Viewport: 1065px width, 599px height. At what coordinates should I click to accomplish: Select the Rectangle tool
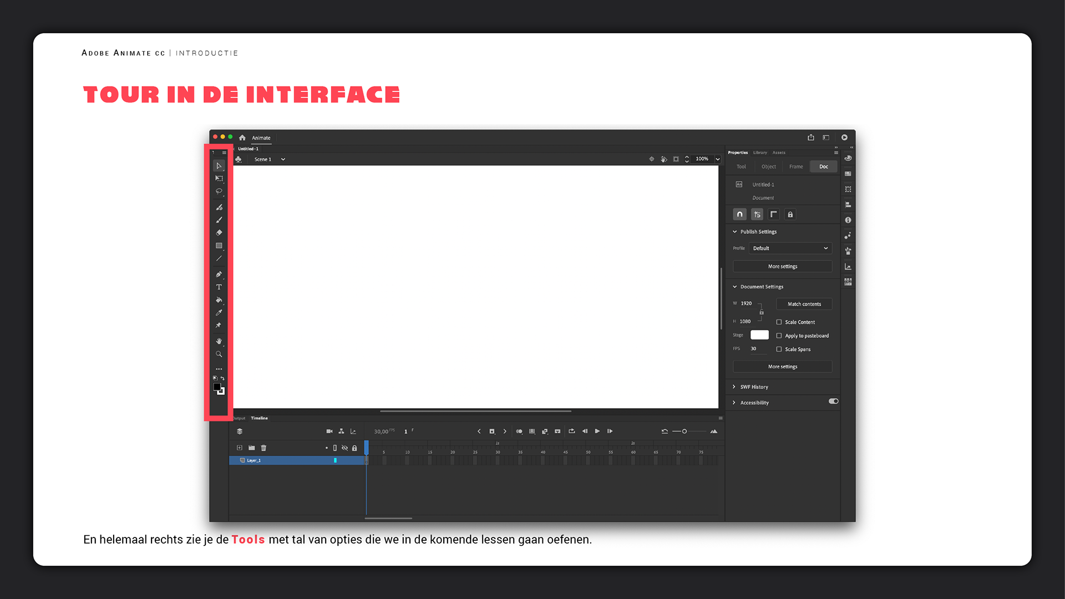pyautogui.click(x=219, y=246)
